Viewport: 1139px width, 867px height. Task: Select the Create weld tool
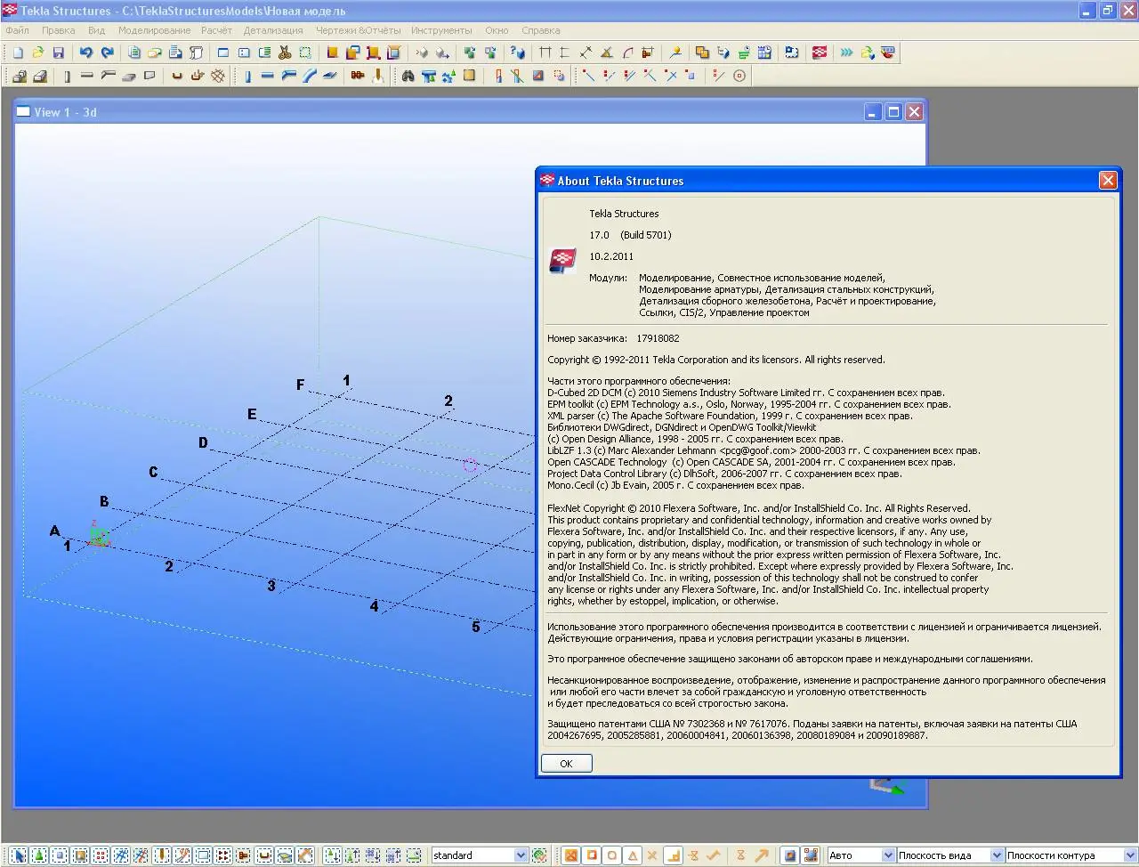coord(378,76)
